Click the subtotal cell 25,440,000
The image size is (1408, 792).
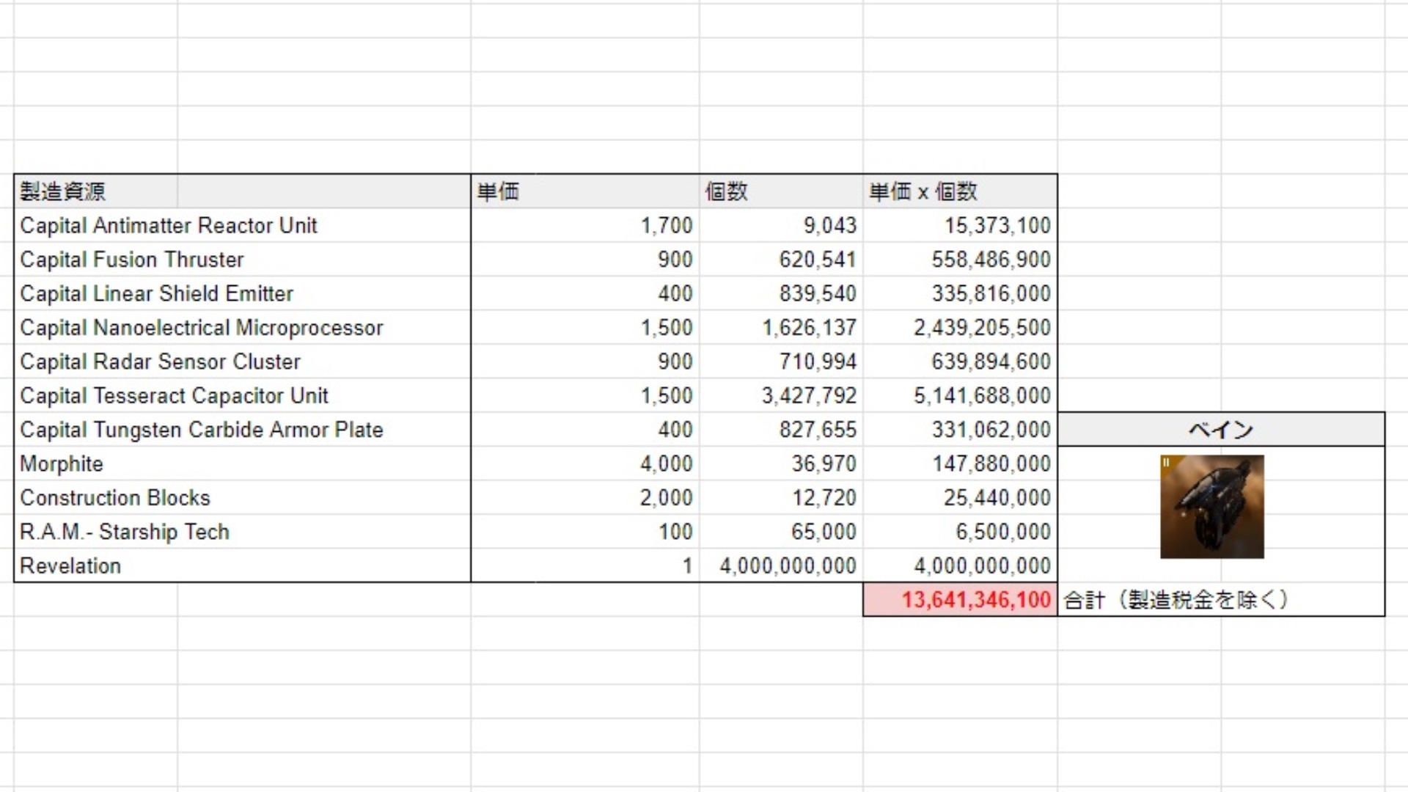pos(960,498)
